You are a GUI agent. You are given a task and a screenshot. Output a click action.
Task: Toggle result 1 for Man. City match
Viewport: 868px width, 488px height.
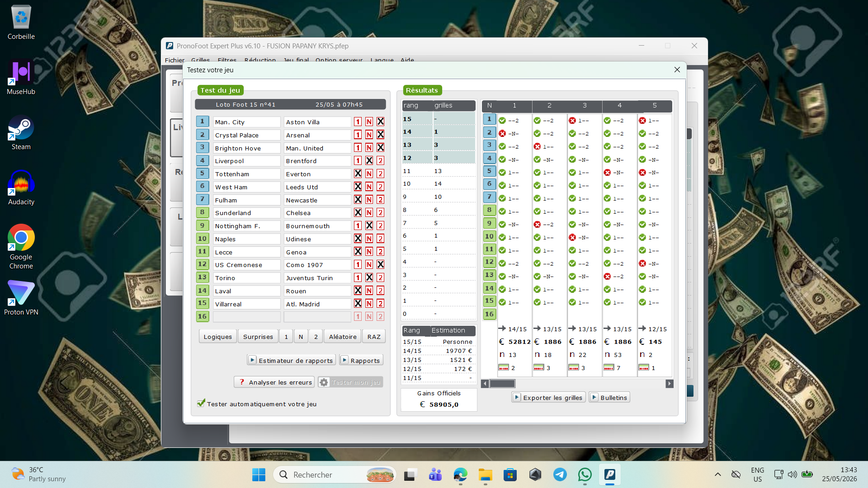point(358,122)
